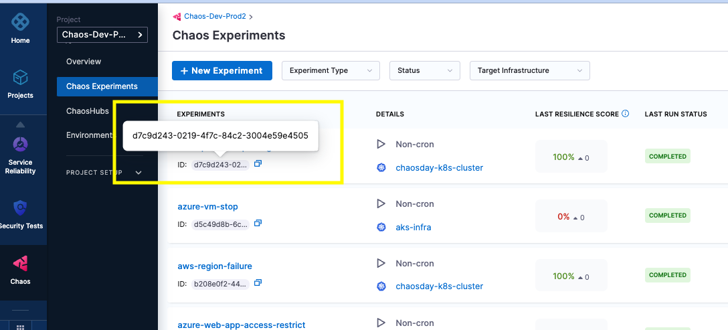Image resolution: width=728 pixels, height=330 pixels.
Task: Open the Home module icon
Action: click(20, 22)
